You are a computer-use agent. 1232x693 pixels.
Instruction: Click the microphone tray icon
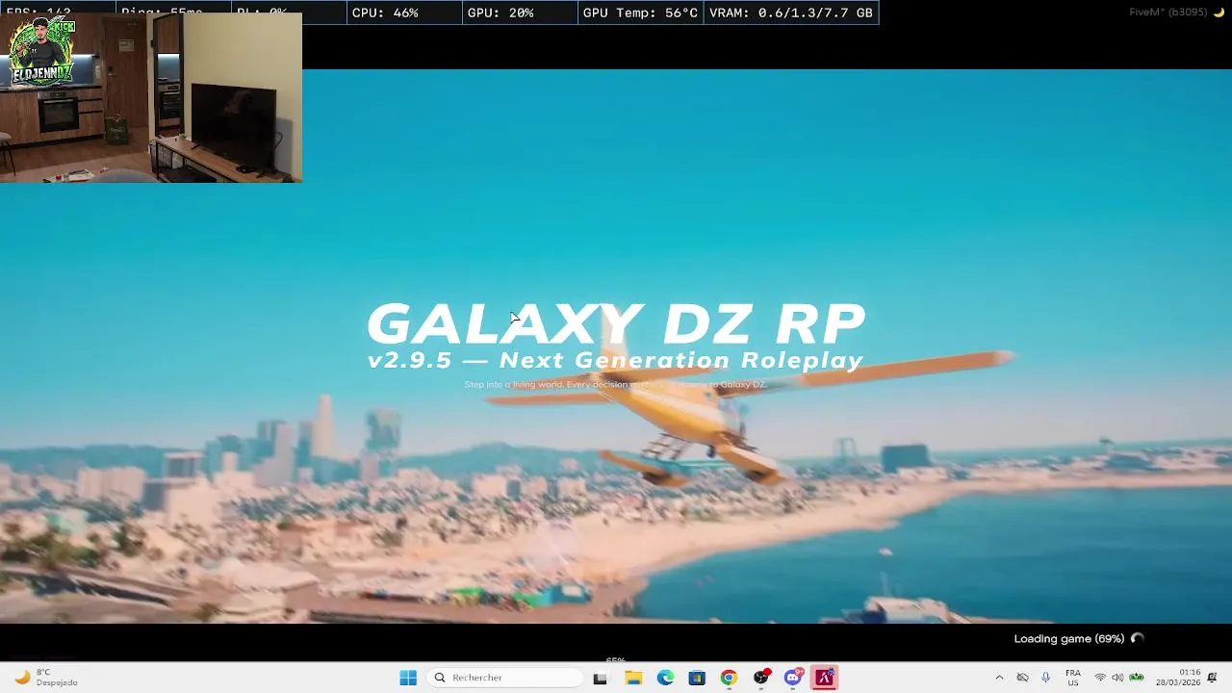1045,678
